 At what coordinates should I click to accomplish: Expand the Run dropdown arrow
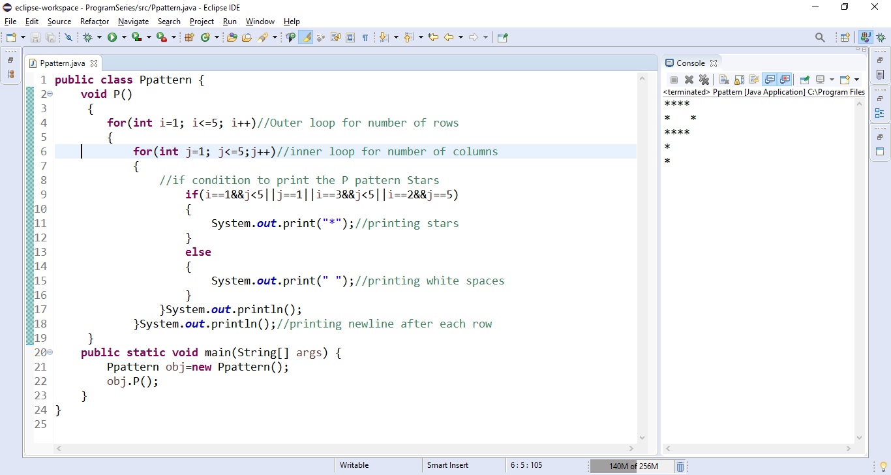tap(123, 37)
